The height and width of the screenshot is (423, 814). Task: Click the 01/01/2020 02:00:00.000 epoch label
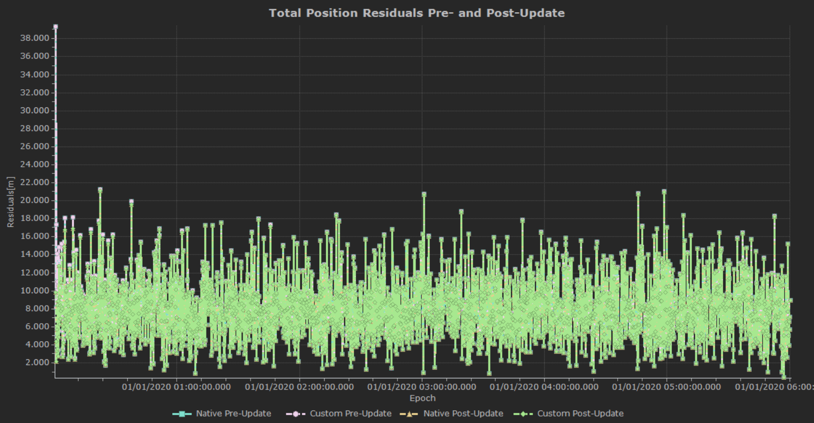click(300, 387)
